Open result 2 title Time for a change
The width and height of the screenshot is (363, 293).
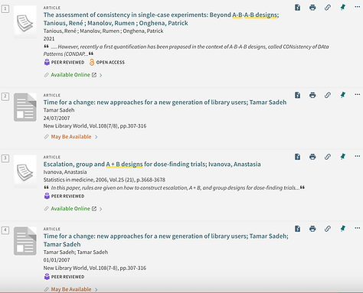tap(165, 103)
